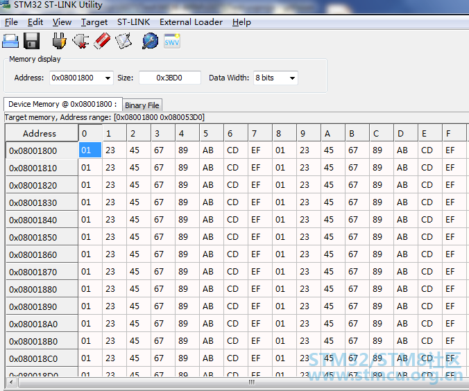Click the Open file toolbar icon
The height and width of the screenshot is (391, 469).
tap(10, 41)
